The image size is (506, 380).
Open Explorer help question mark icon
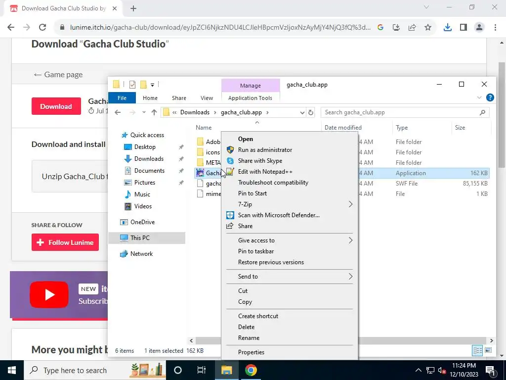[x=490, y=97]
